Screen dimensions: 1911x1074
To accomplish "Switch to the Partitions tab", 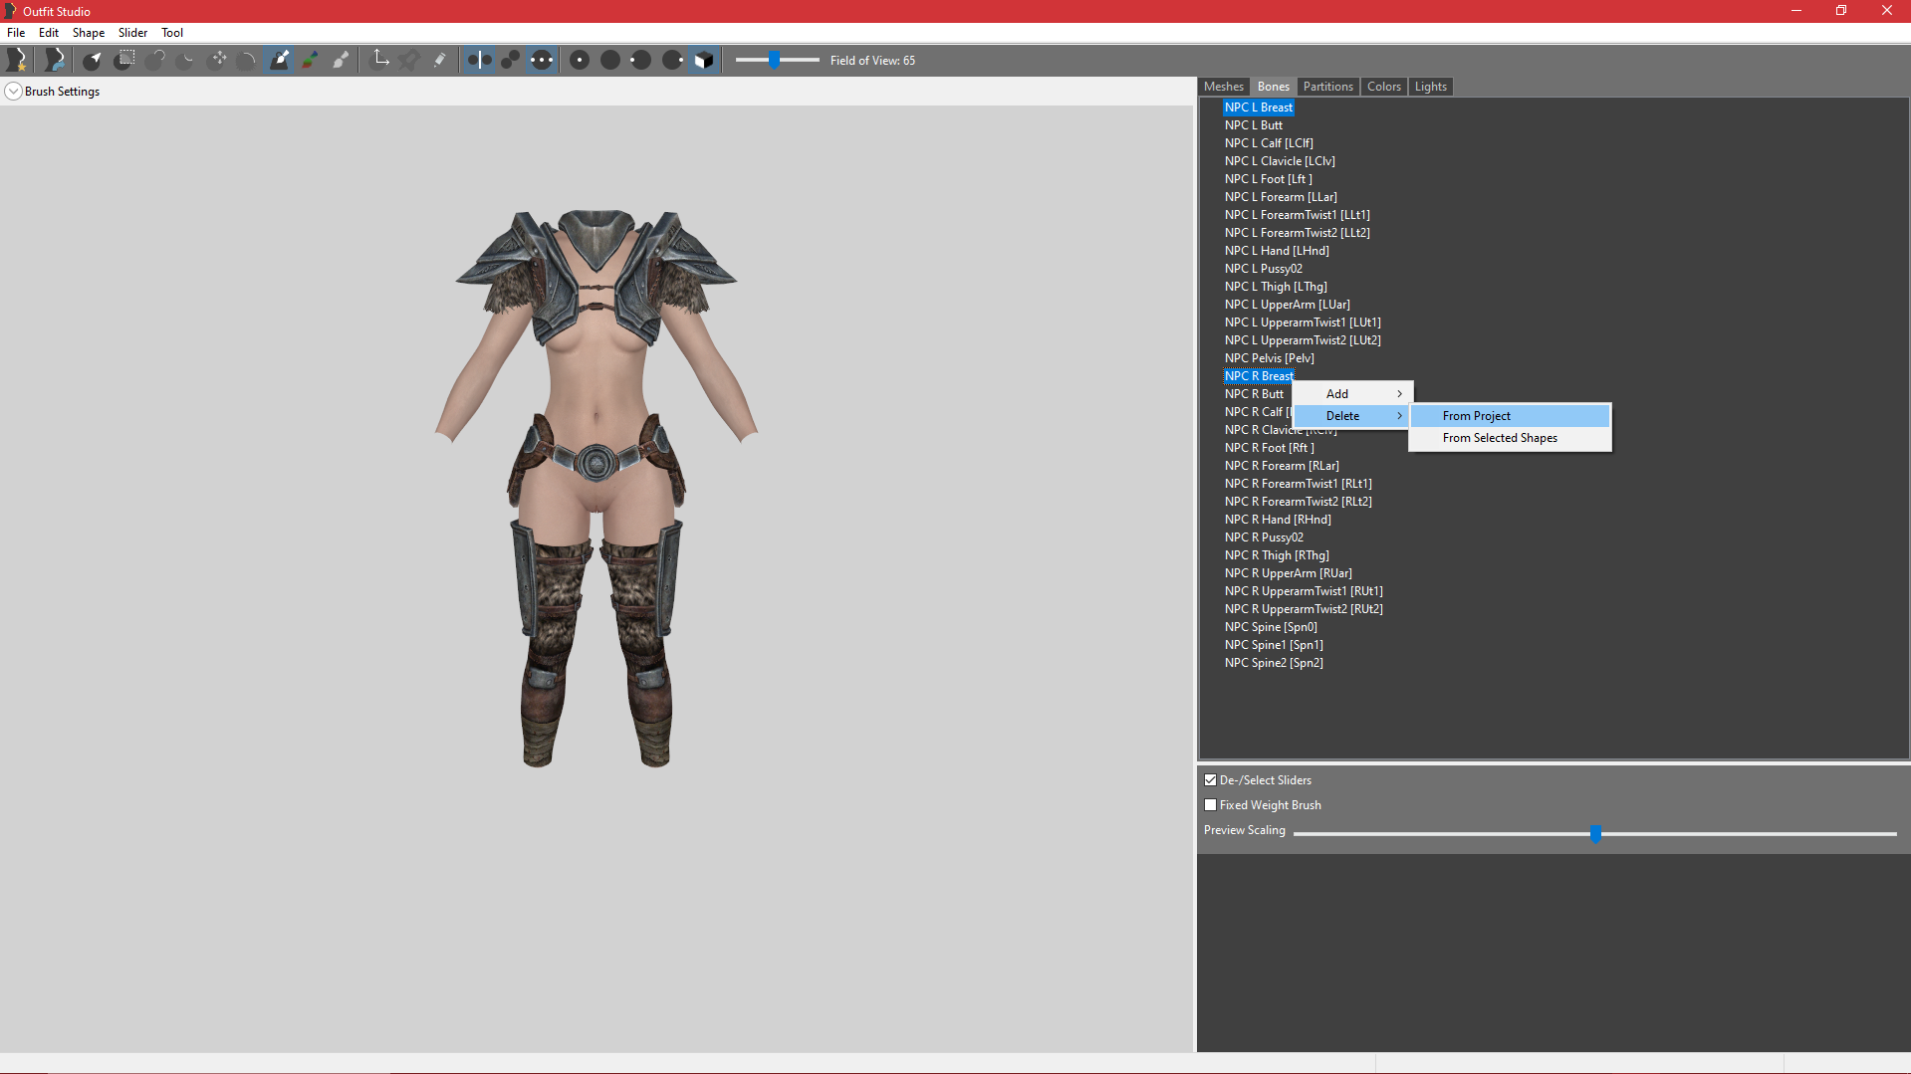I will point(1328,87).
